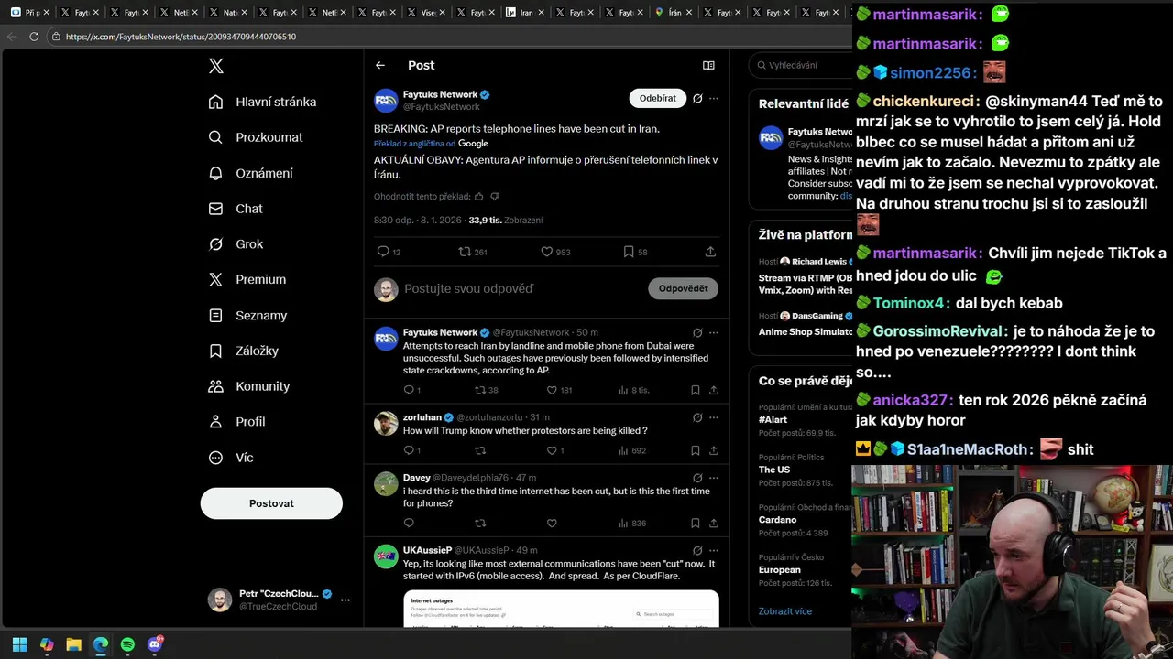Click Grok icon on main post
Viewport: 1173px width, 659px height.
pyautogui.click(x=697, y=99)
